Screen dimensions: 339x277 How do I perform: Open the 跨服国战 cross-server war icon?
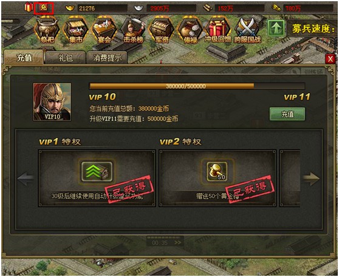247,30
